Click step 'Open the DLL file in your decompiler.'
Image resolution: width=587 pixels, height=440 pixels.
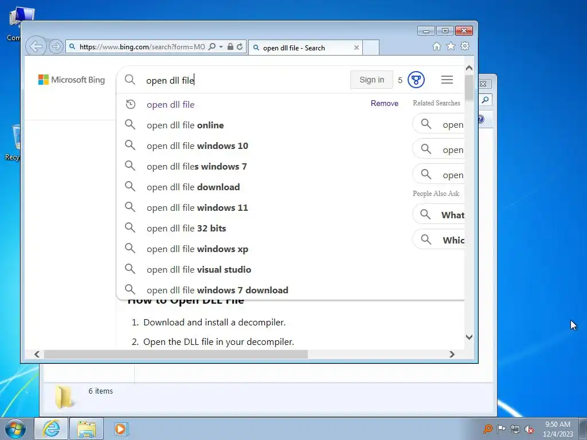coord(218,342)
